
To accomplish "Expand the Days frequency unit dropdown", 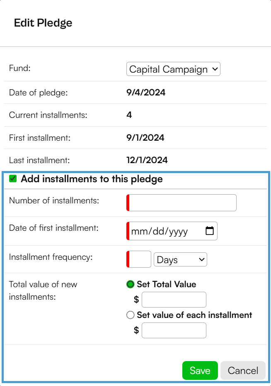I will (180, 259).
